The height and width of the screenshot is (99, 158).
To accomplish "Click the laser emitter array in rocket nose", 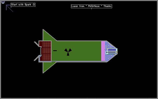I will pos(112,51).
